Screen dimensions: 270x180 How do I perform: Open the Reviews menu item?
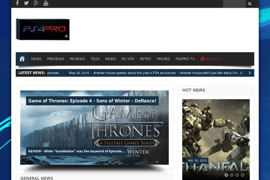click(x=77, y=59)
